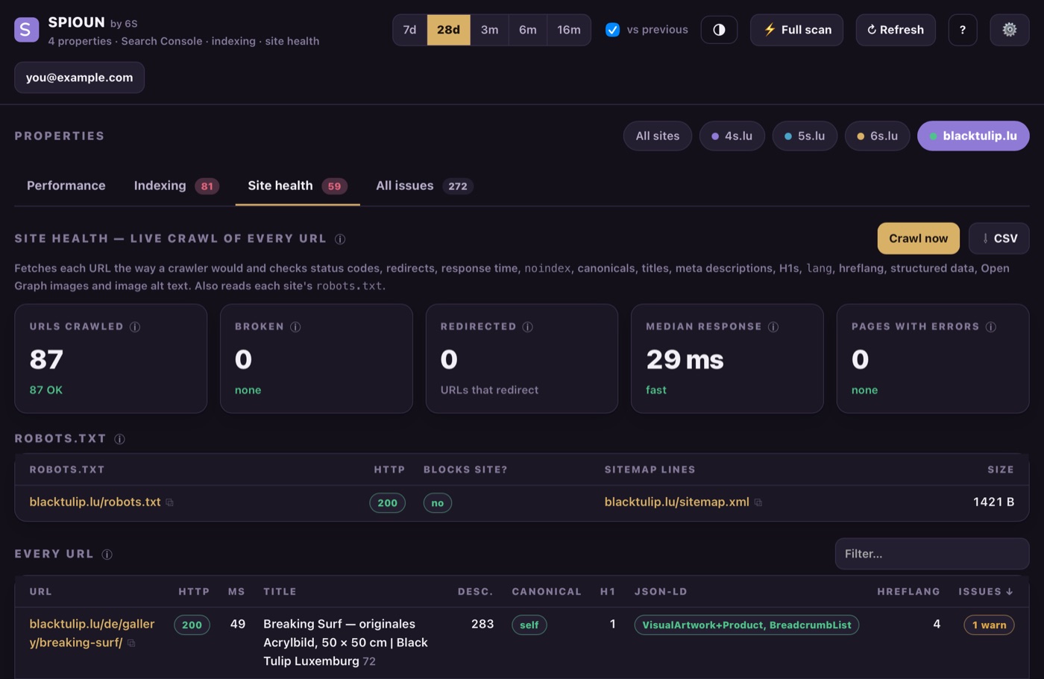The height and width of the screenshot is (679, 1044).
Task: Show info icon next to Broken
Action: (x=295, y=327)
